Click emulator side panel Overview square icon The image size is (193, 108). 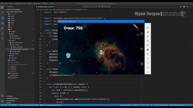148,67
